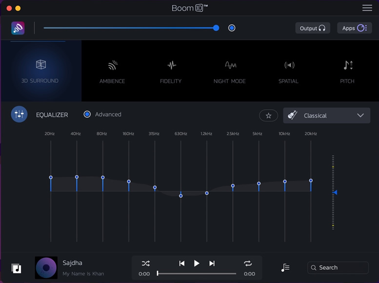Click the 2.5kHz band slider handle
Image resolution: width=379 pixels, height=283 pixels.
[233, 185]
